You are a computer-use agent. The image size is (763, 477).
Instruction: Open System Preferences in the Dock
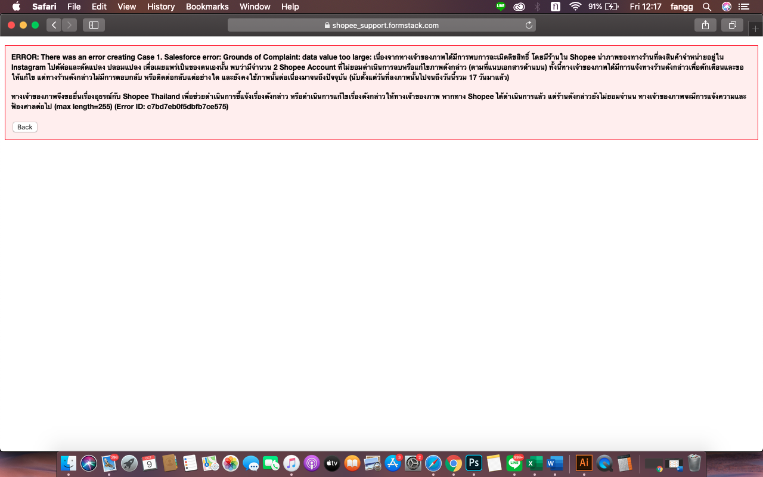coord(413,463)
